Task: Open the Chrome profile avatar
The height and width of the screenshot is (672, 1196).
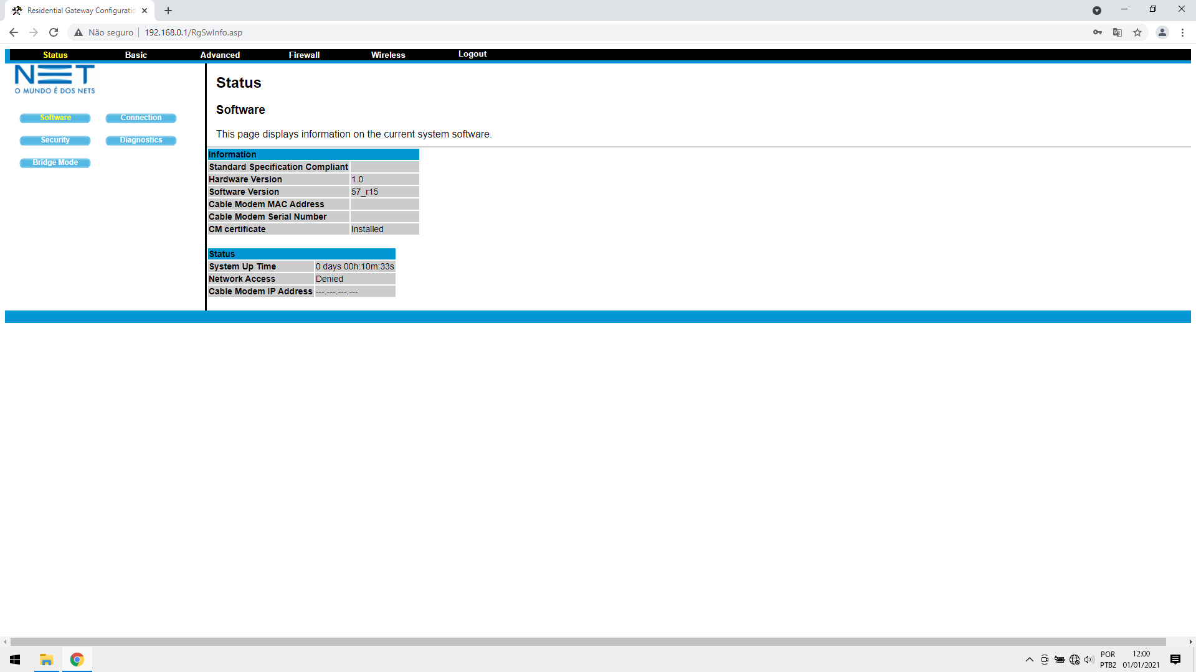Action: coord(1162,32)
